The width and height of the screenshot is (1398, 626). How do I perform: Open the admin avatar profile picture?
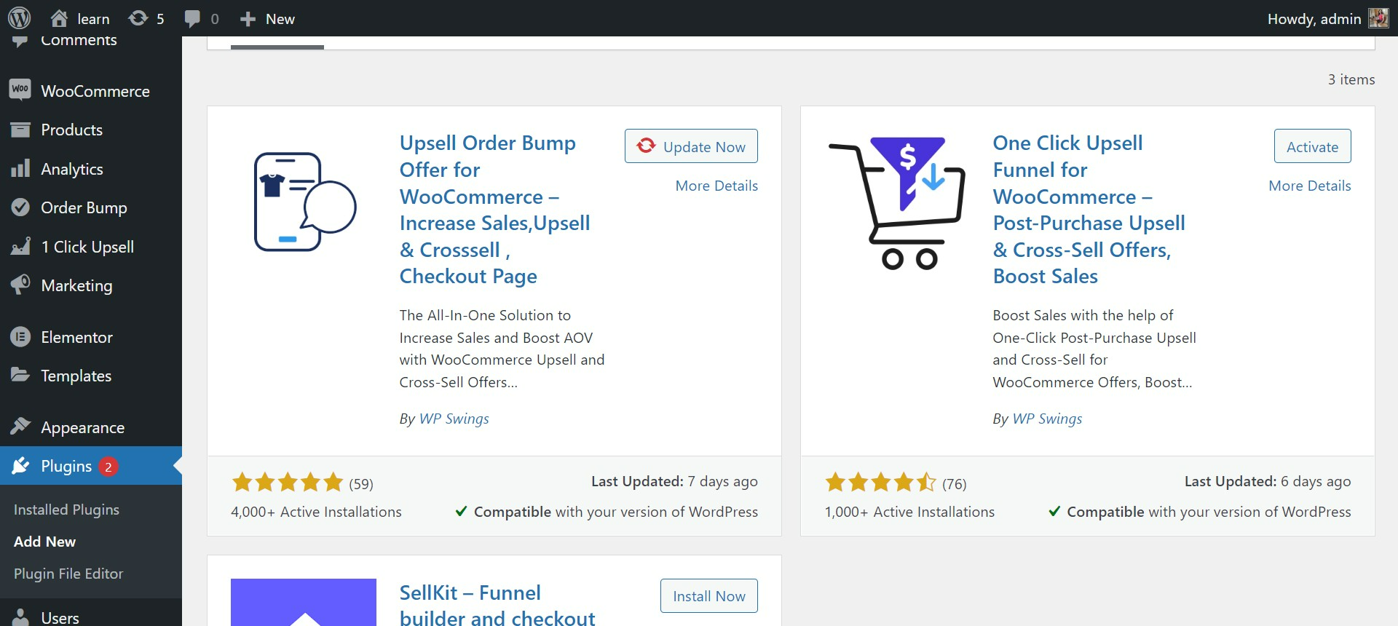1378,18
